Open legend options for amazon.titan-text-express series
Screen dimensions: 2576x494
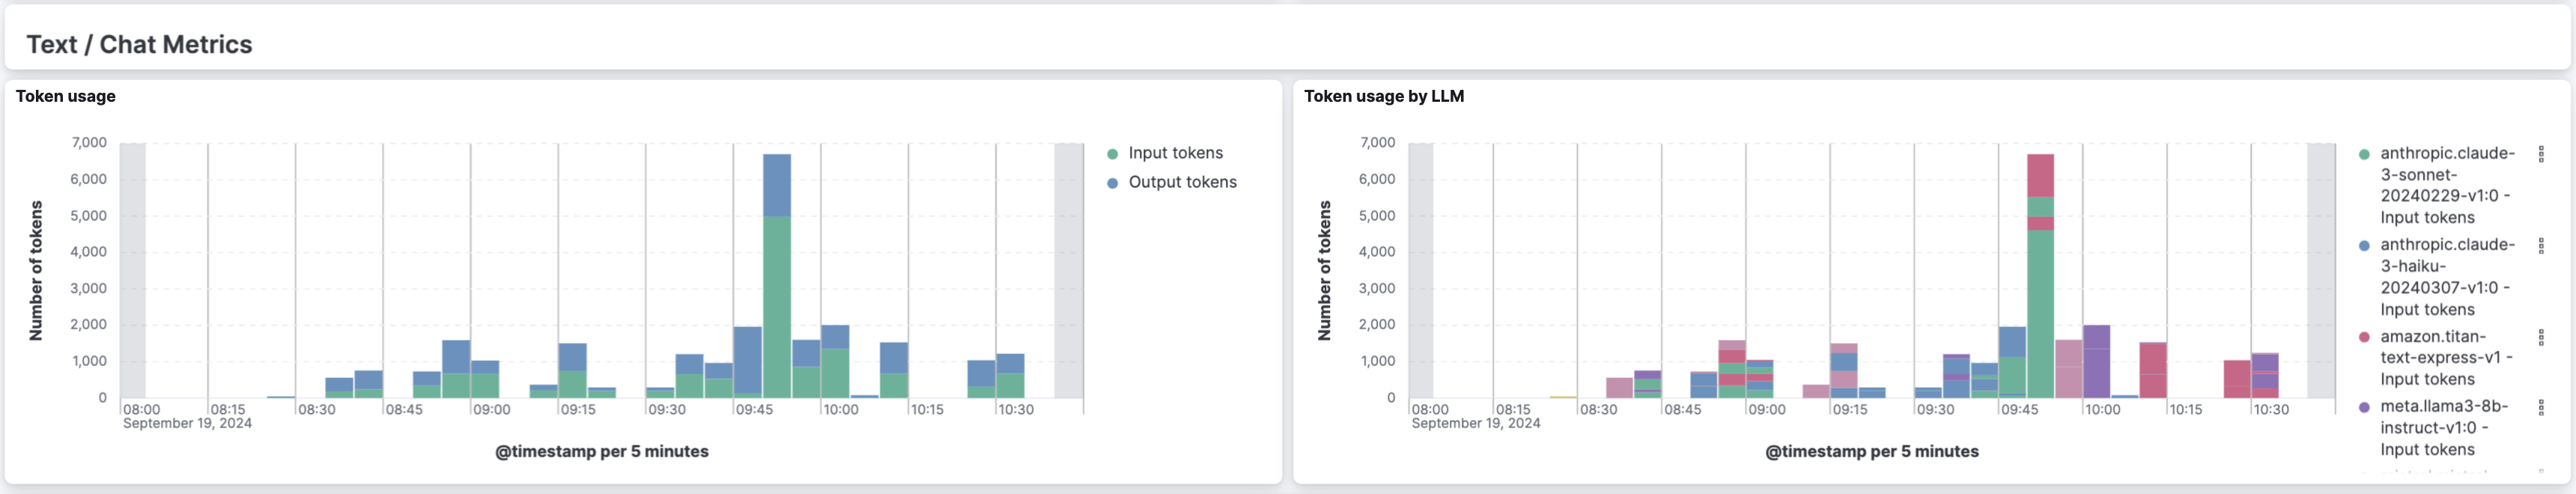point(2541,337)
